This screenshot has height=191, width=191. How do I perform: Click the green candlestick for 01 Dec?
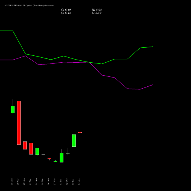[62, 157]
